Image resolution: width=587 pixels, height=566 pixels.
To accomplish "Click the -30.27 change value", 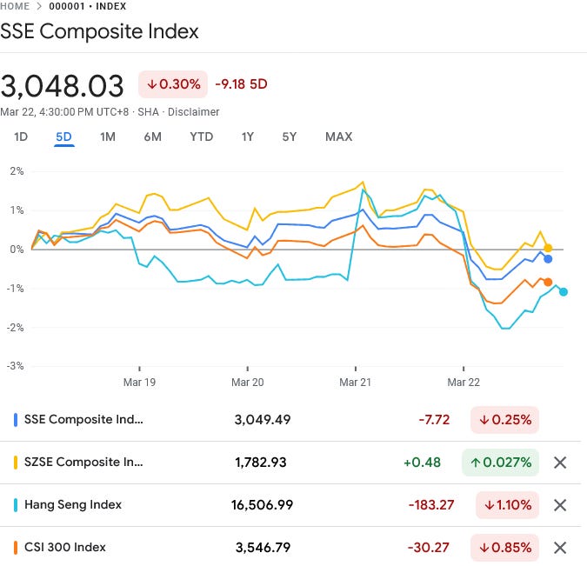I will 429,548.
